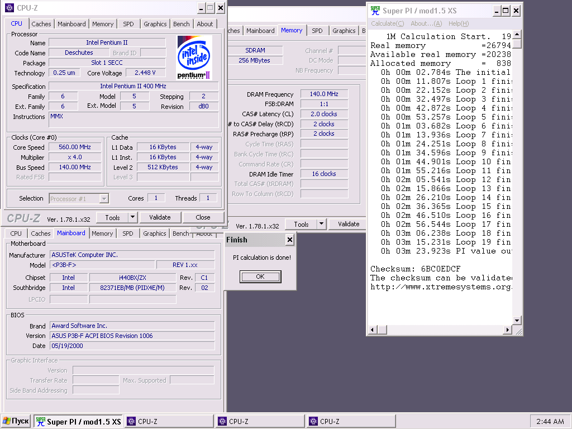The height and width of the screenshot is (429, 572).
Task: Open SPD tab in top CPU-Z window
Action: 128,24
